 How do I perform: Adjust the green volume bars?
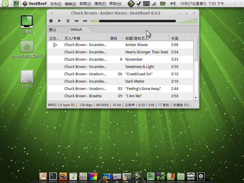point(188,21)
